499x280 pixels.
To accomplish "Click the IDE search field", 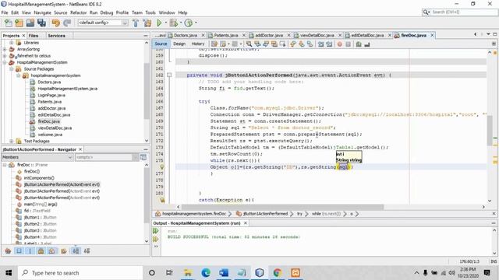I will pos(460,12).
